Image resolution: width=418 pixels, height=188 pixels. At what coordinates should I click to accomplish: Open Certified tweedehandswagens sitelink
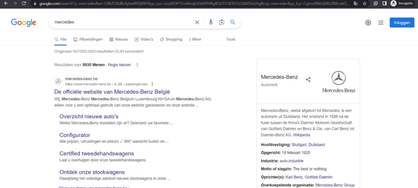pyautogui.click(x=96, y=154)
